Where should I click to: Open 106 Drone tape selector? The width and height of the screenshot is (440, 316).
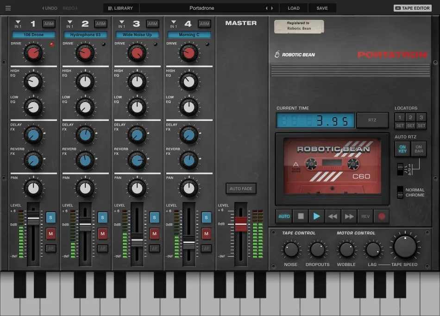(34, 35)
